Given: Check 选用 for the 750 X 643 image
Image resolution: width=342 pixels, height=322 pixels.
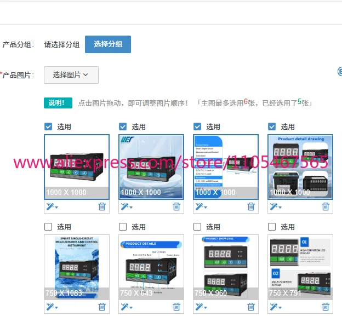Looking at the screenshot, I should (x=123, y=227).
